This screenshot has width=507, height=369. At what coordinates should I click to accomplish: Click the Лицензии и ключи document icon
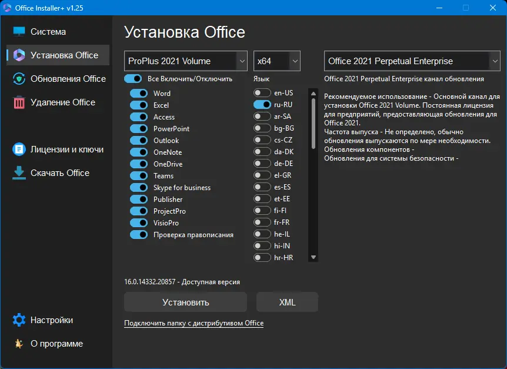(19, 149)
